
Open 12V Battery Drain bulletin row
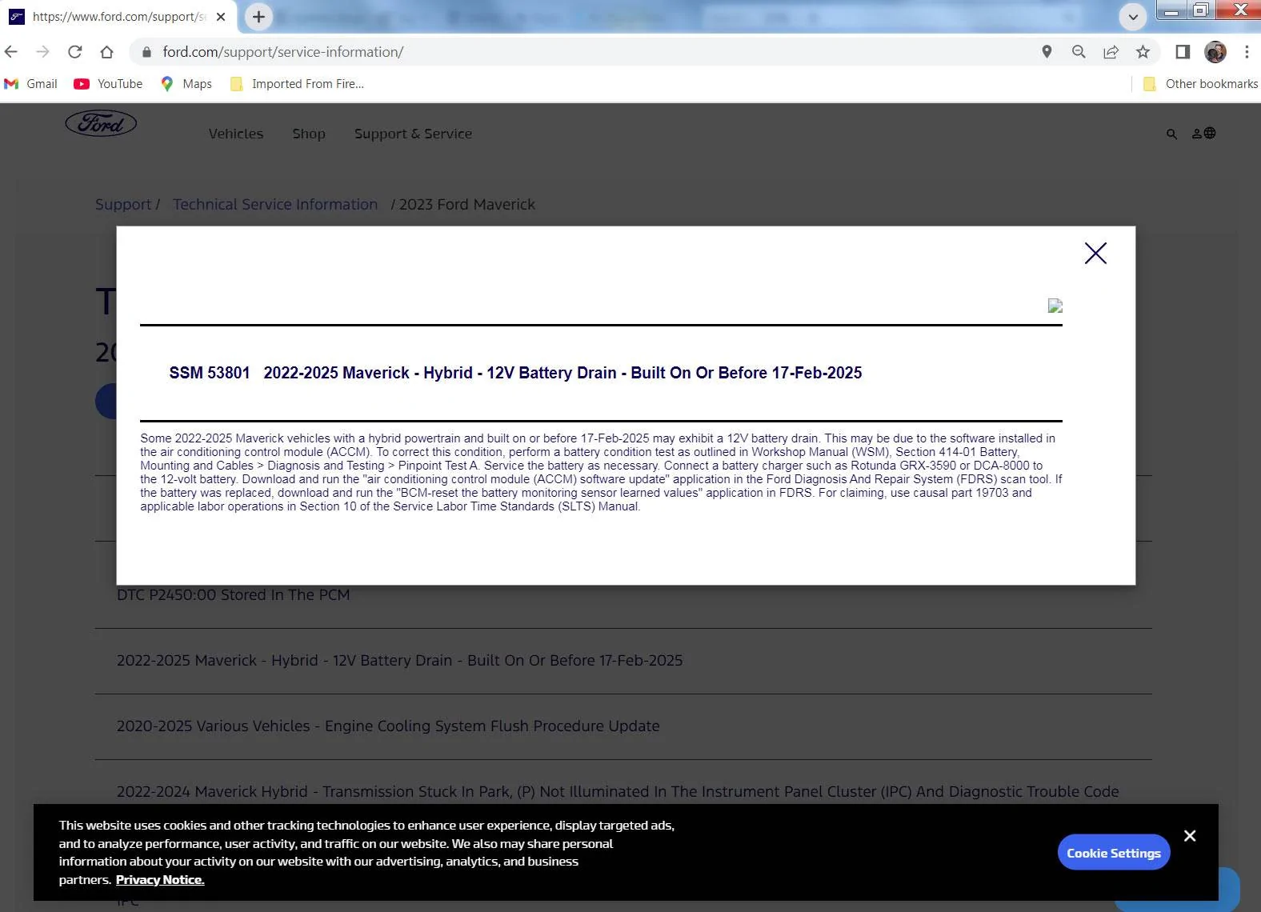(x=623, y=661)
